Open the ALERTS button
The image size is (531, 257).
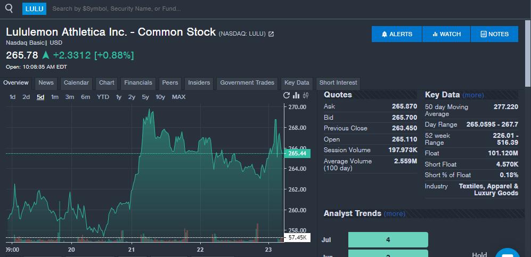pos(397,34)
